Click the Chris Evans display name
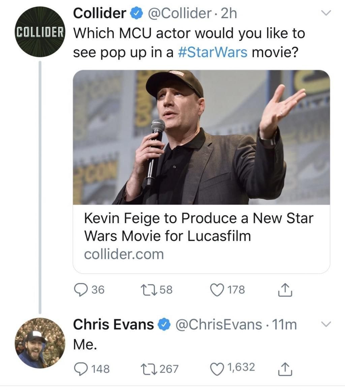 click(x=114, y=324)
